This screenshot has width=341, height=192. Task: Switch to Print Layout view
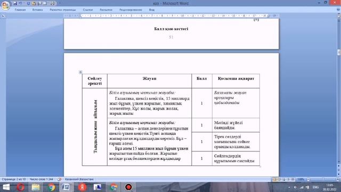click(275, 179)
